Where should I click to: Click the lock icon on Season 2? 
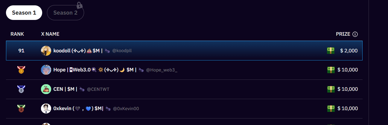79,5
